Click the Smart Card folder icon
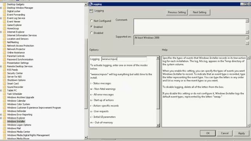Image resolution: width=251 pixels, height=141 pixels. pos(4,83)
